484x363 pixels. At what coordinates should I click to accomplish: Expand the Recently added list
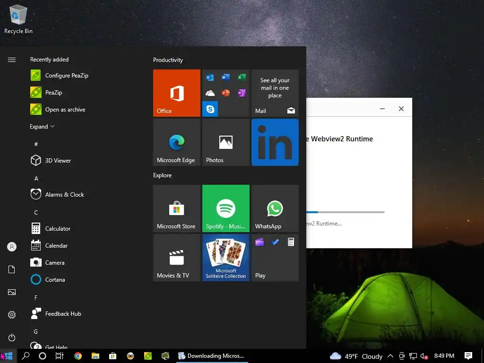coord(42,127)
